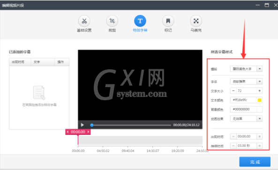The height and width of the screenshot is (170, 278).
Task: Increase the 出现时间 appearance time
Action: (x=260, y=136)
